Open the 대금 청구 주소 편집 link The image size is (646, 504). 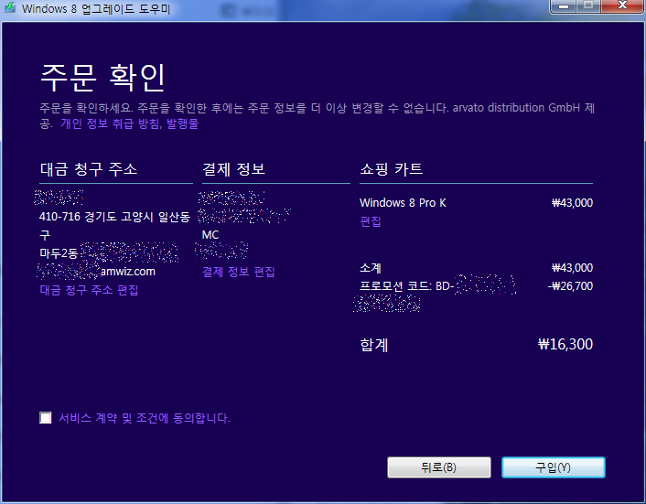[x=89, y=290]
